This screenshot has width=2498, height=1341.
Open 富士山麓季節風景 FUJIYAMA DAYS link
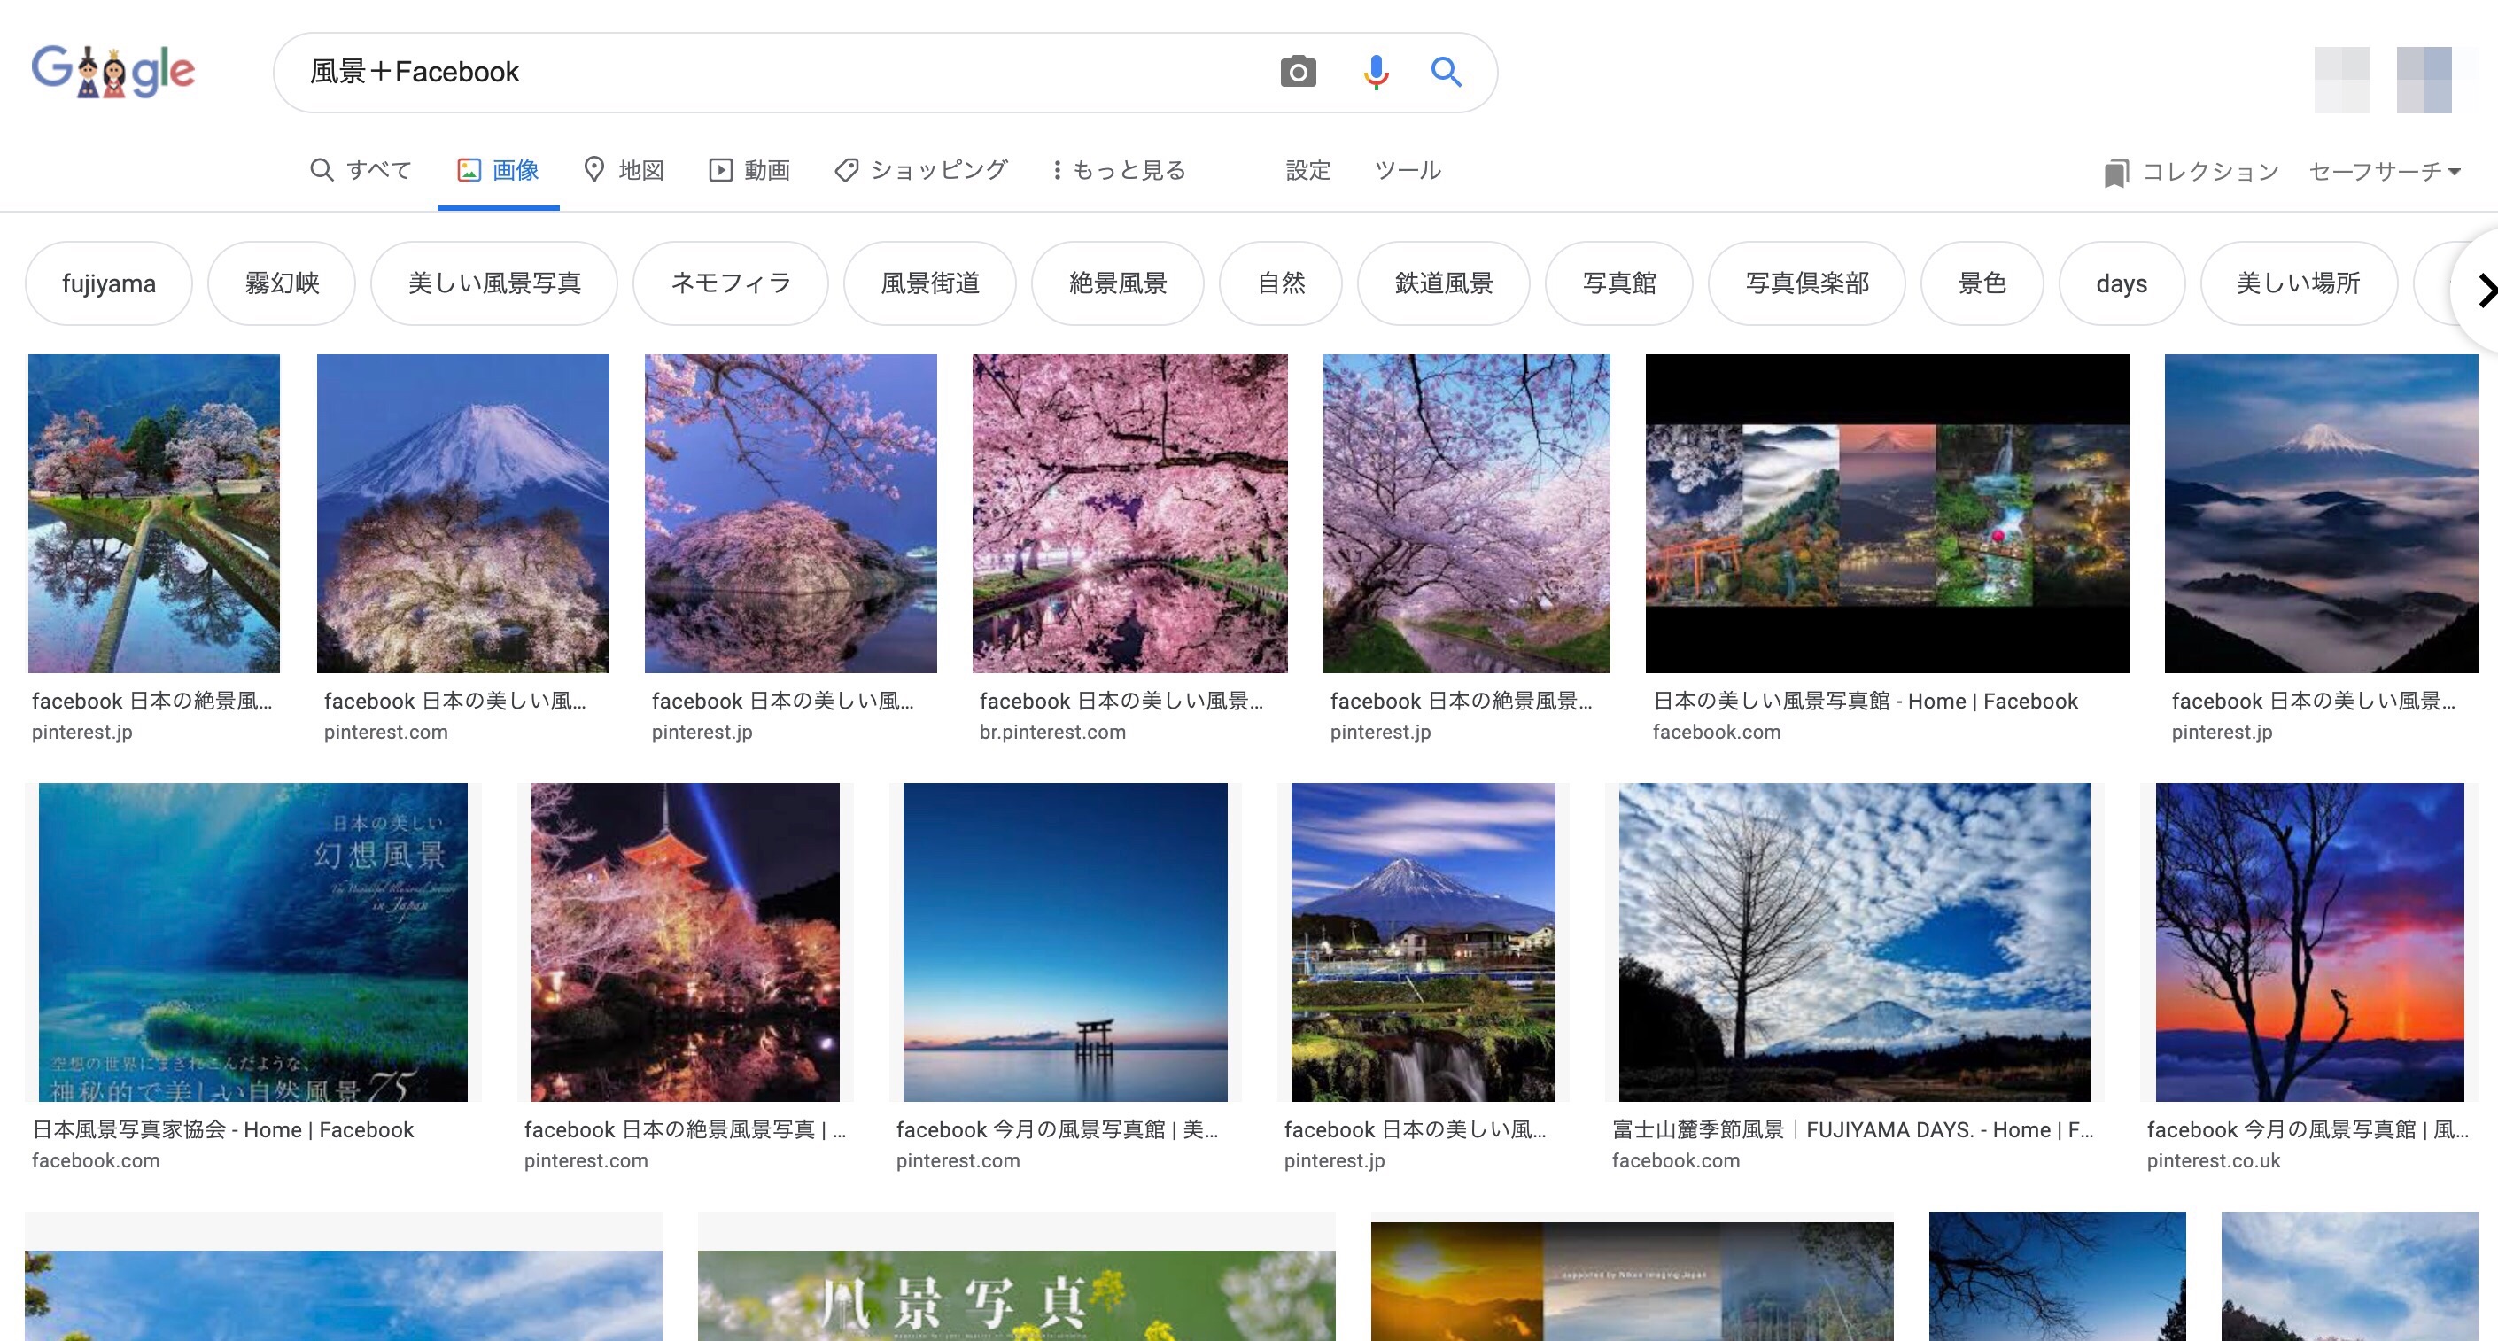(x=1852, y=1129)
